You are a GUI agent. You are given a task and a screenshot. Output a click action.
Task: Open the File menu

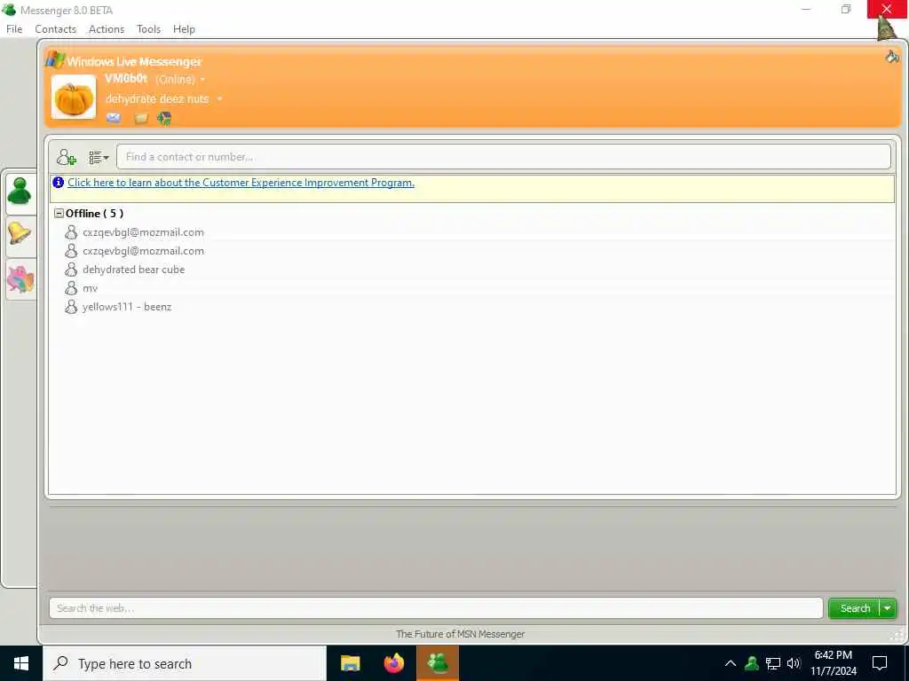(x=14, y=29)
